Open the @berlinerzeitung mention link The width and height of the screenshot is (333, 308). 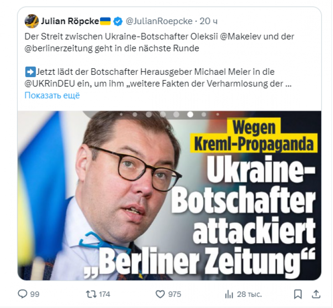(x=58, y=48)
